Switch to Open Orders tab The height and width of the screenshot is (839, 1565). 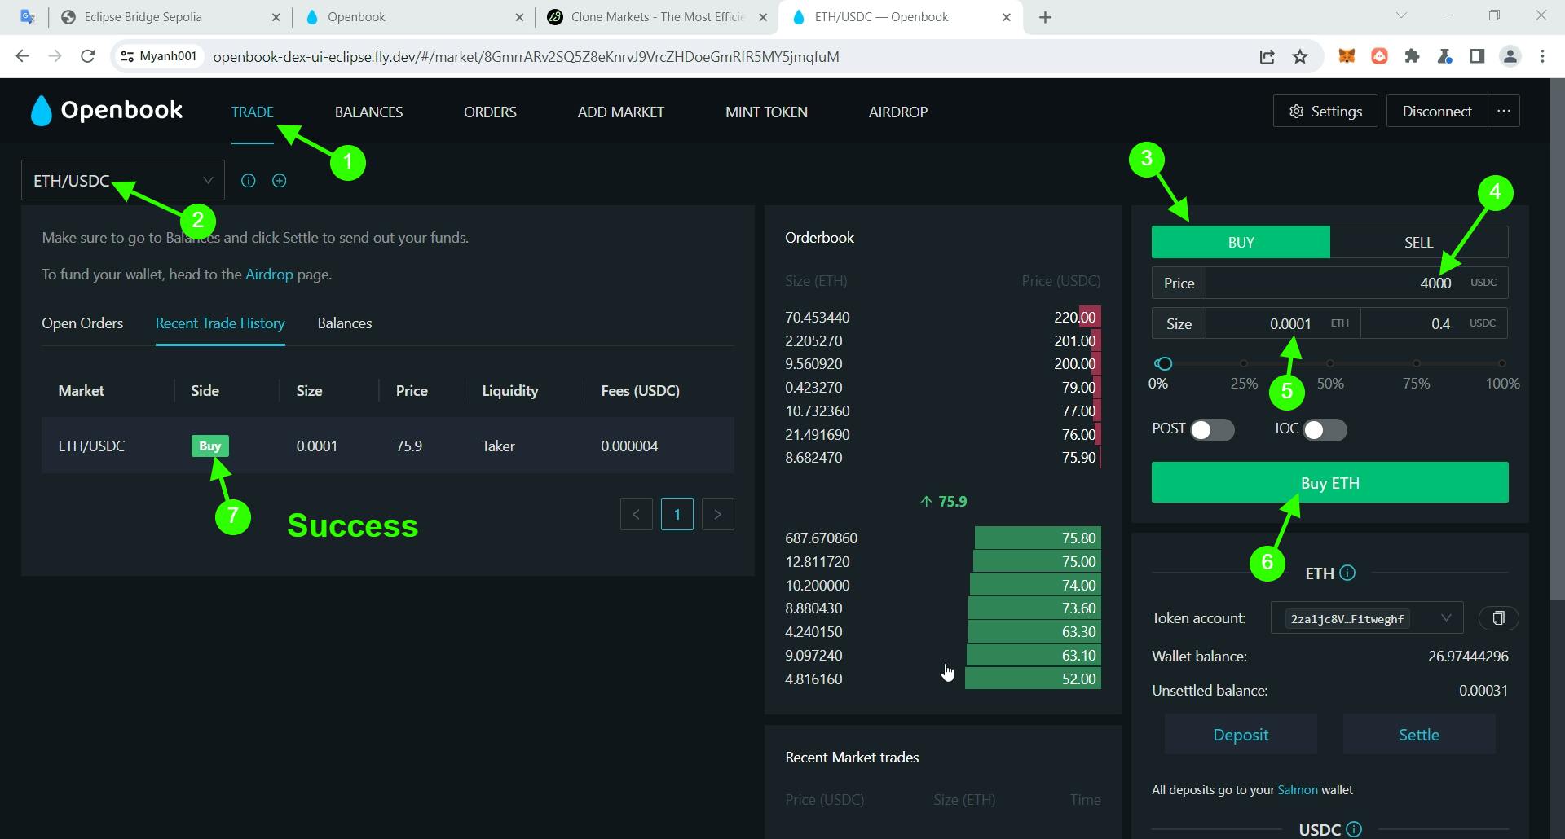point(82,323)
